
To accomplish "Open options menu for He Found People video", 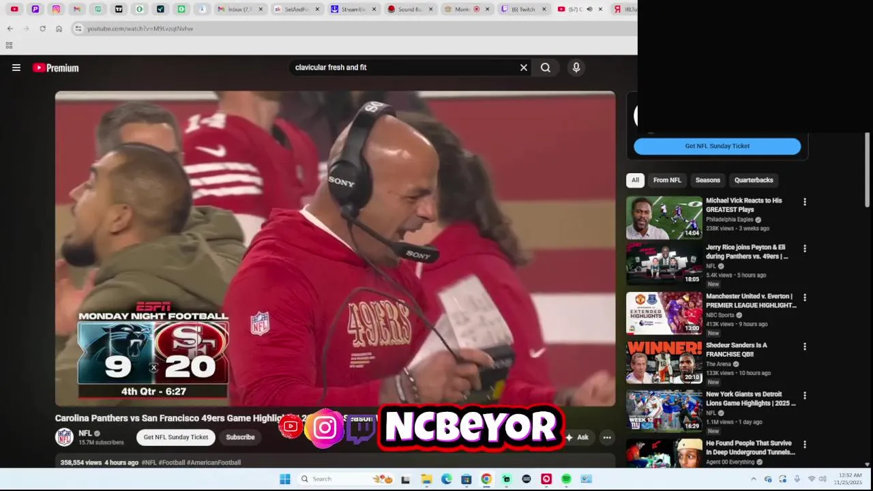I will (x=805, y=445).
